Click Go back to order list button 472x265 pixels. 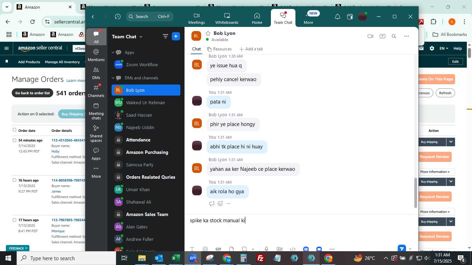(x=32, y=93)
